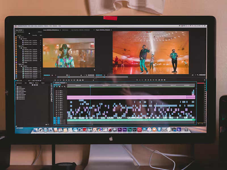Viewport: 227px width, 170px height.
Task: Select the Razor tool
Action: (x=51, y=93)
